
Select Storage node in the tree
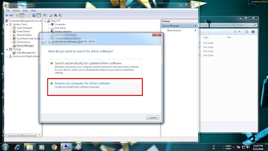17,49
